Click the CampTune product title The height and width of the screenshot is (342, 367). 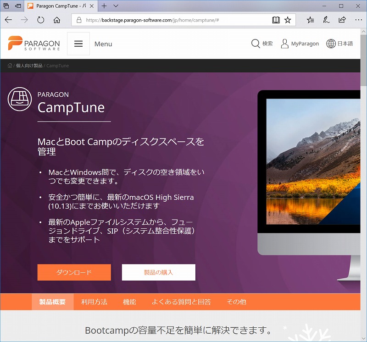[x=71, y=108]
